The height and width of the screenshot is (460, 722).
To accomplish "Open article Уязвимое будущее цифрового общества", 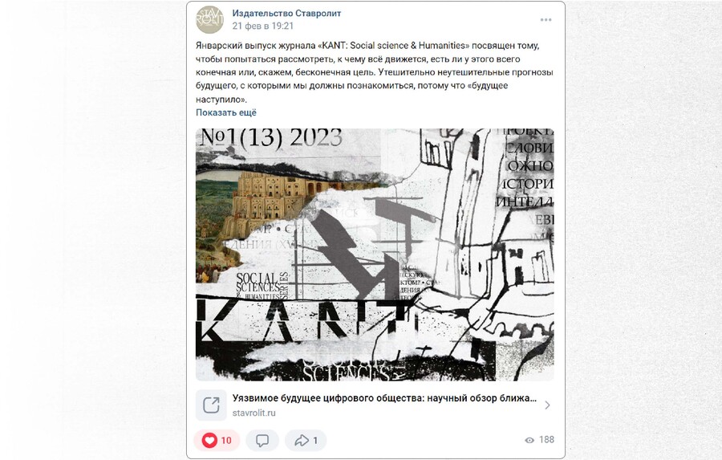I will (x=384, y=397).
